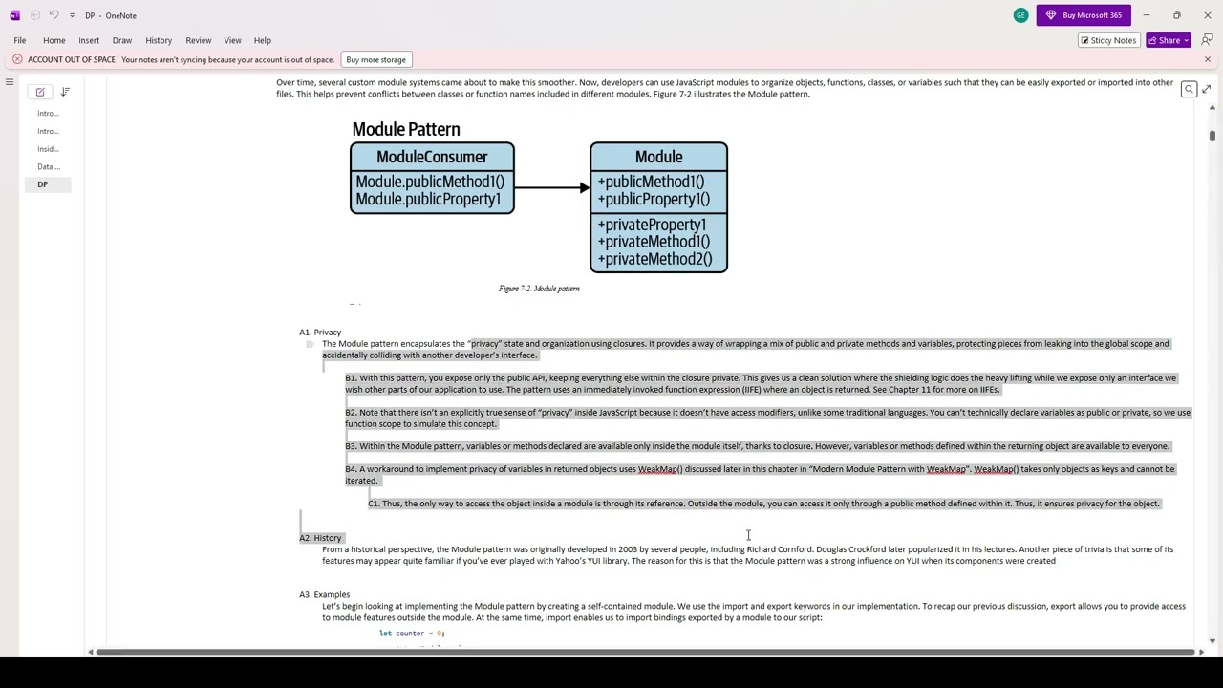Click the paragraph starting 'Over time, several custom'
The image size is (1223, 688).
(724, 88)
